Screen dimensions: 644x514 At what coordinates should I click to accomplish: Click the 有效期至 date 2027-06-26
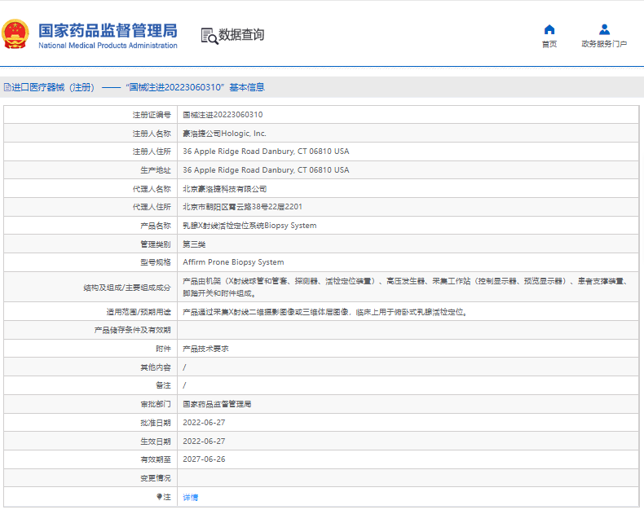click(204, 459)
